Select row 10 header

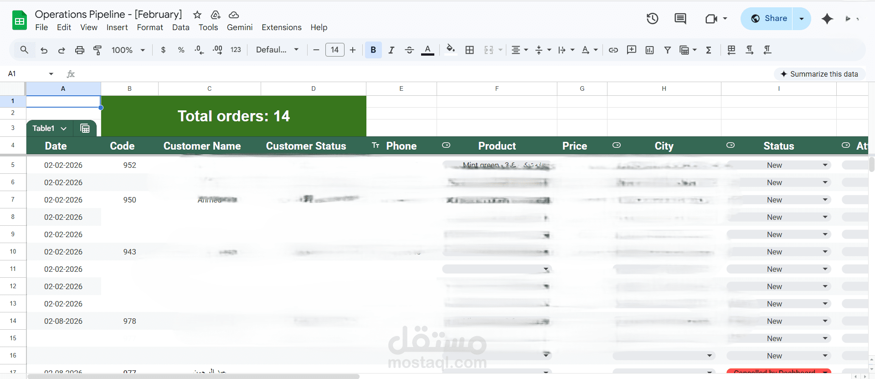click(13, 252)
